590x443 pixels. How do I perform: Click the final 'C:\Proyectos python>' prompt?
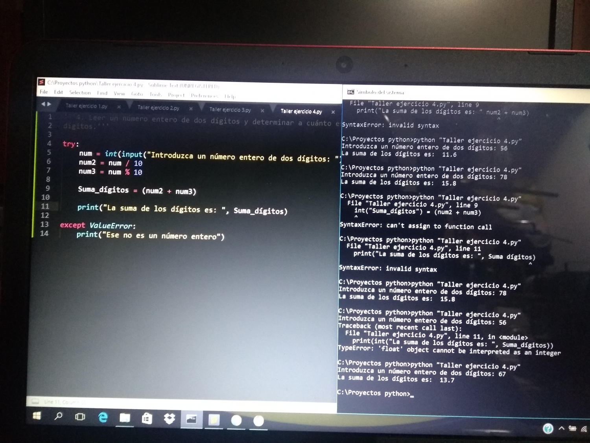point(374,393)
